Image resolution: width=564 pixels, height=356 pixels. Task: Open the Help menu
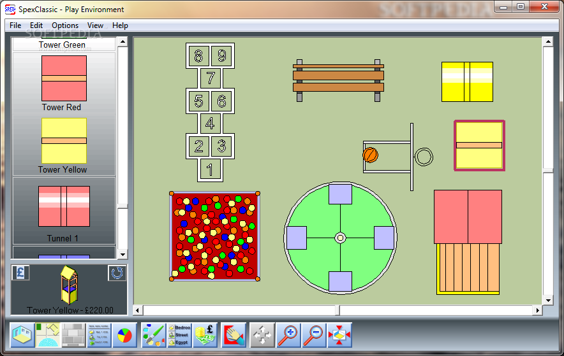pos(120,25)
